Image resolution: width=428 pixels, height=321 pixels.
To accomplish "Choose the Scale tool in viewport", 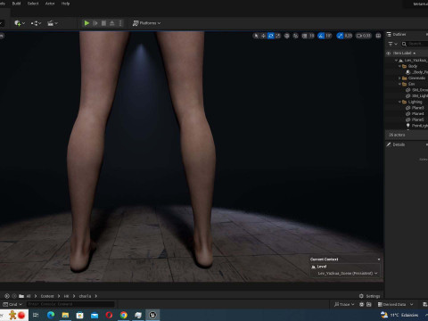I will pyautogui.click(x=278, y=36).
